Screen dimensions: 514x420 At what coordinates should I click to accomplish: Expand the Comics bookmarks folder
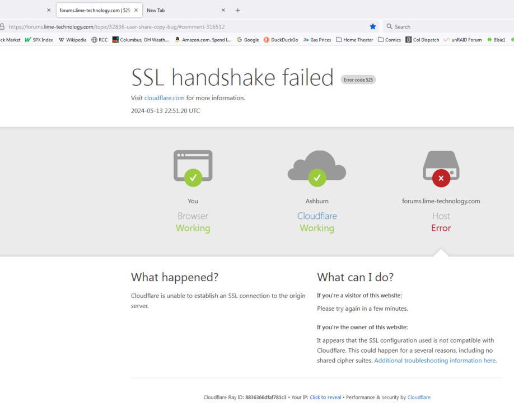click(x=390, y=40)
